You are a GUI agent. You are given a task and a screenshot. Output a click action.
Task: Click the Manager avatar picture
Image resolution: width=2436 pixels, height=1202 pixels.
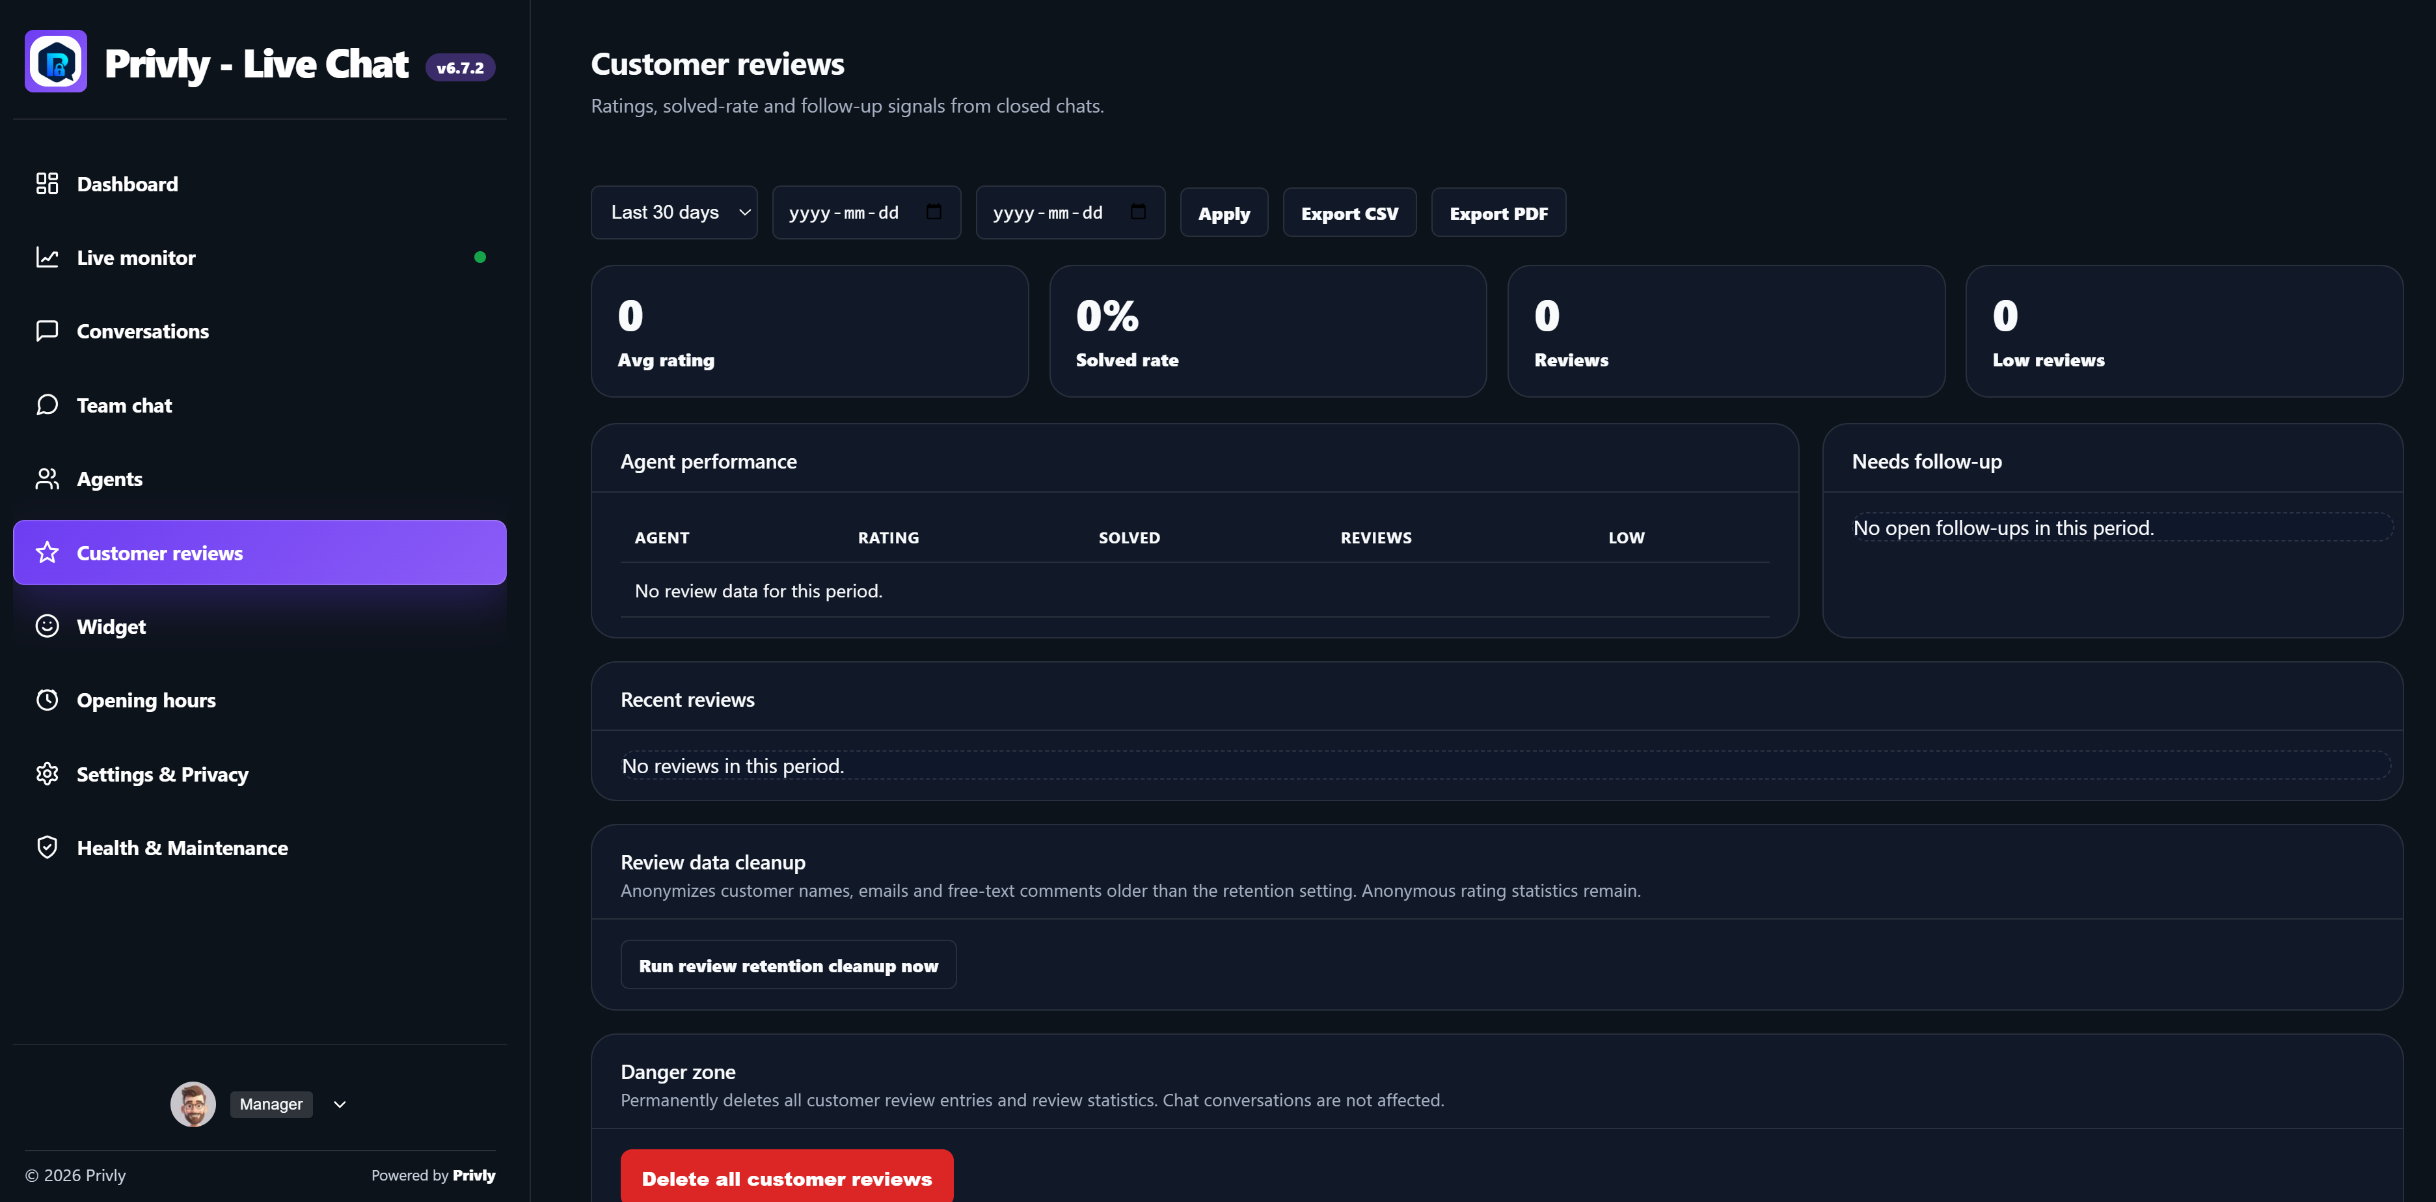[193, 1104]
